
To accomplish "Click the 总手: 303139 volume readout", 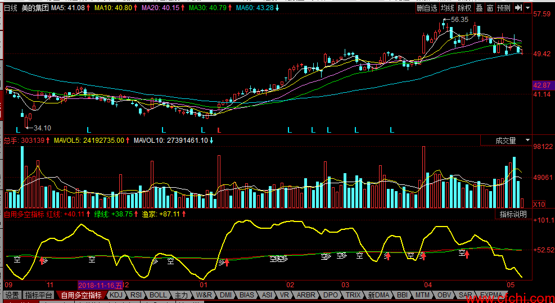I will 24,141.
